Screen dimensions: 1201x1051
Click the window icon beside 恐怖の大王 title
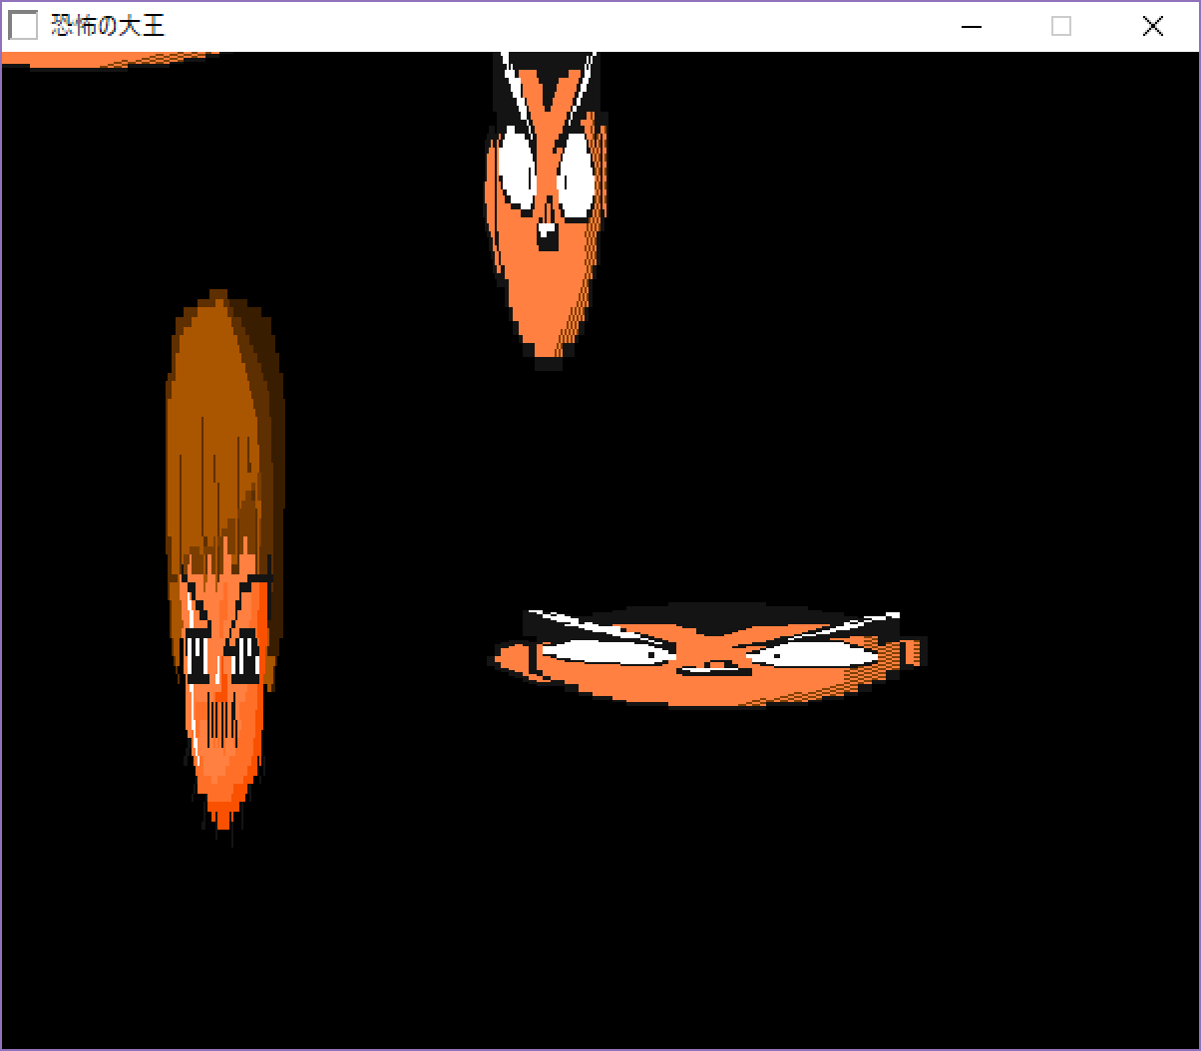(23, 26)
